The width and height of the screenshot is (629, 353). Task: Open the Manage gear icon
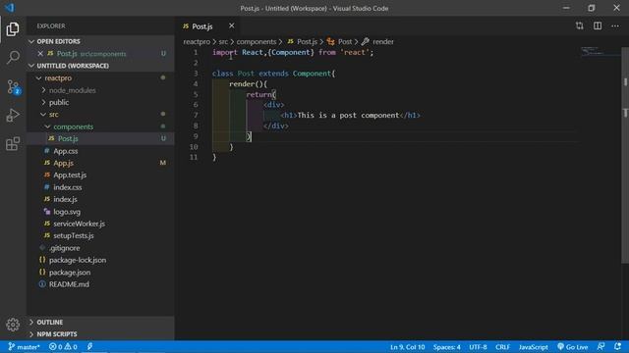(x=13, y=325)
